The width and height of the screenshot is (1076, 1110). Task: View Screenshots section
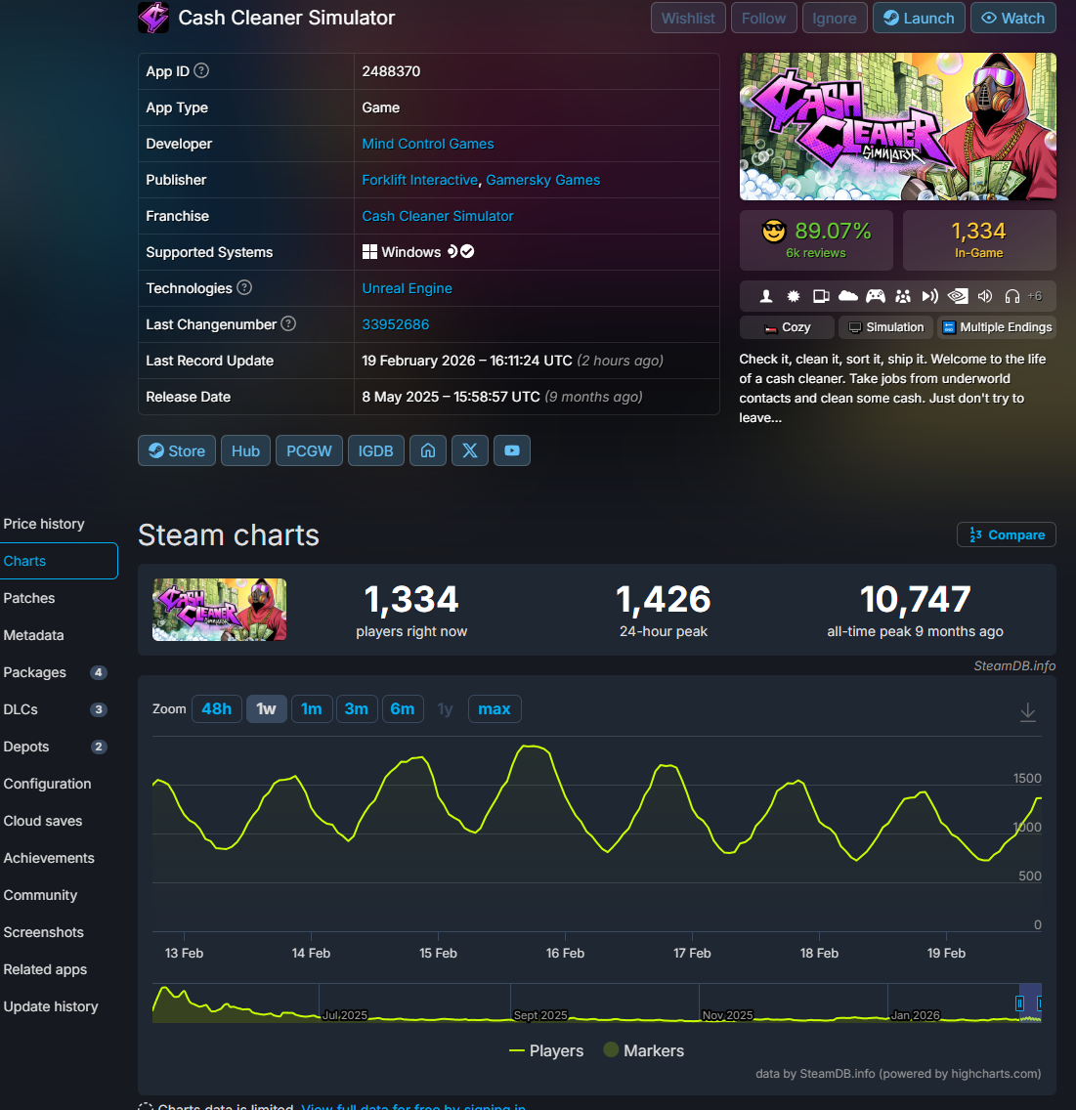pyautogui.click(x=43, y=932)
